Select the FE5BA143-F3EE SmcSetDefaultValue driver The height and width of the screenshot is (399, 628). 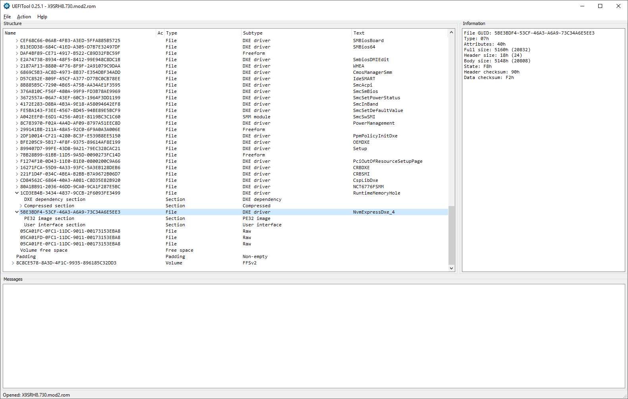pyautogui.click(x=226, y=110)
